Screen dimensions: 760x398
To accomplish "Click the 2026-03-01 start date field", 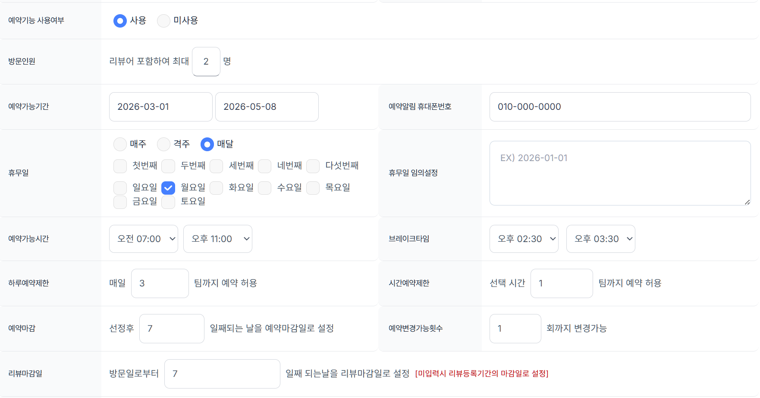I will pos(160,107).
